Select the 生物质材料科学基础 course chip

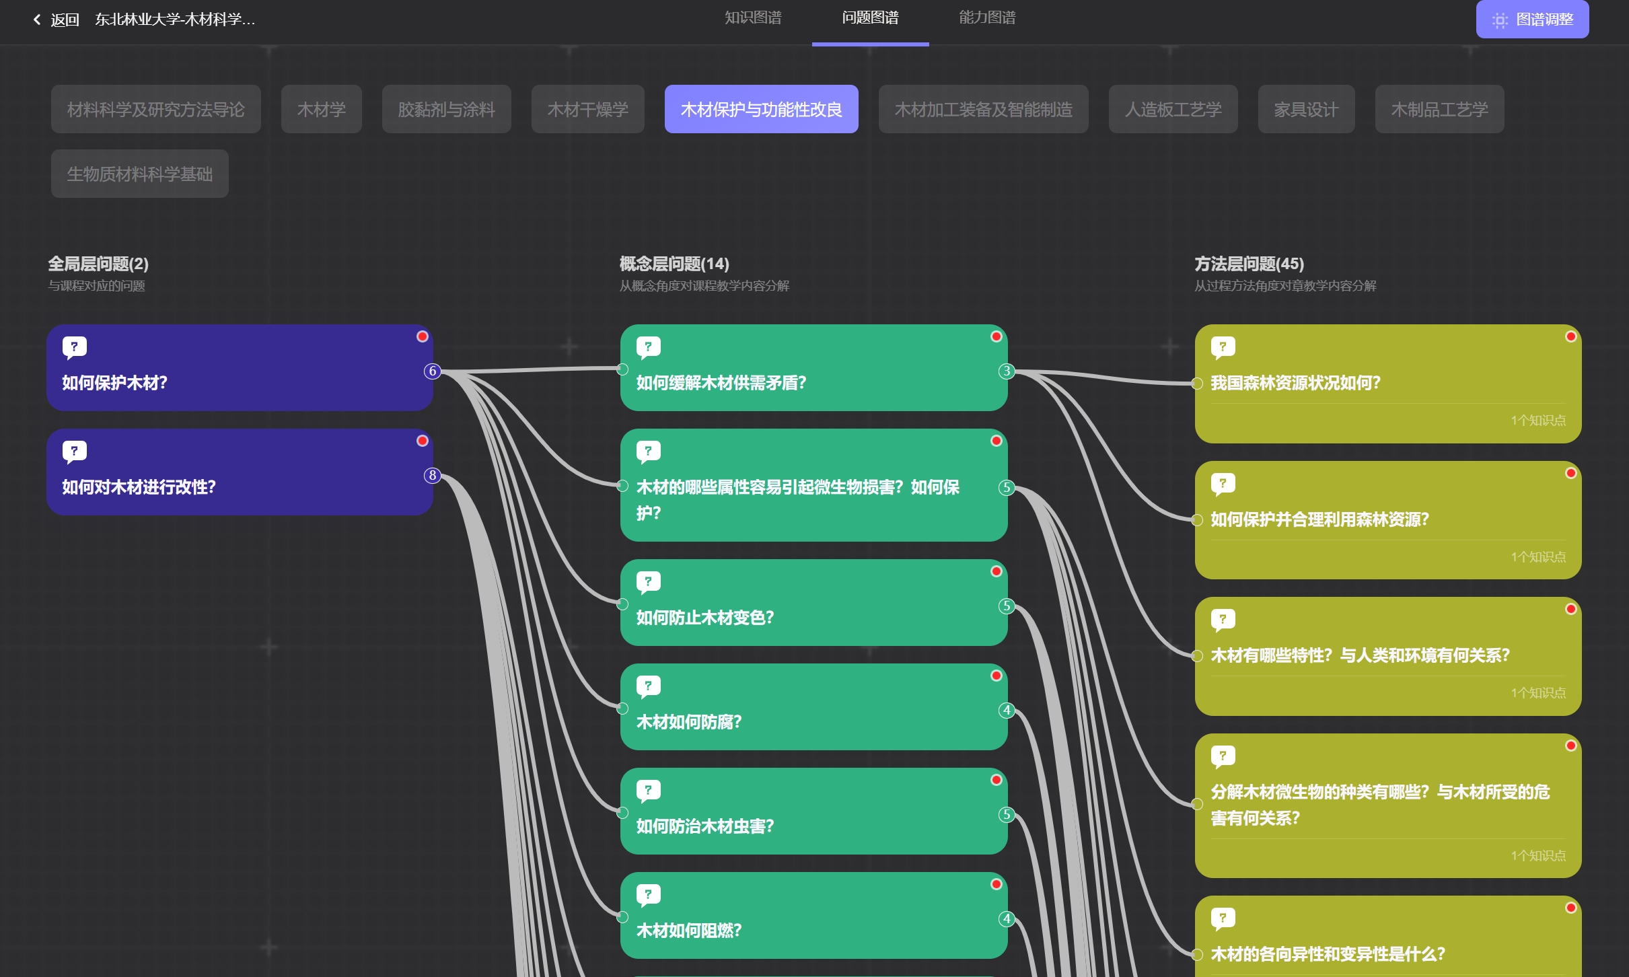[x=140, y=174]
